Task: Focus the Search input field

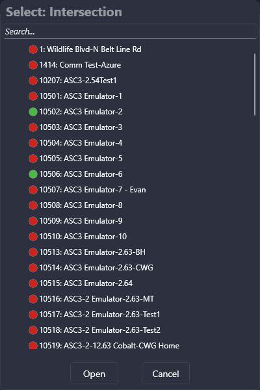Action: [x=130, y=32]
